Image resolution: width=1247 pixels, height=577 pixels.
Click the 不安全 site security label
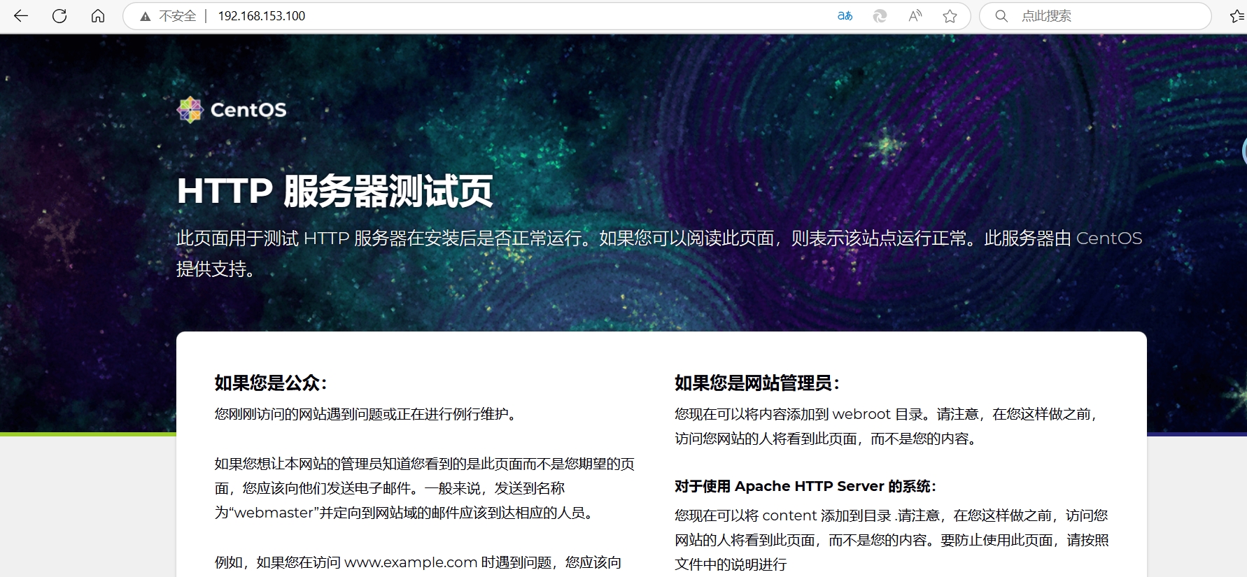[178, 16]
